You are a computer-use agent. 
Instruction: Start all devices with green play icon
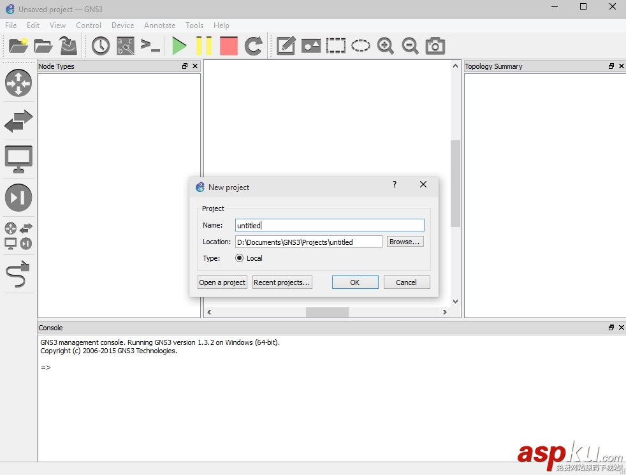coord(179,45)
